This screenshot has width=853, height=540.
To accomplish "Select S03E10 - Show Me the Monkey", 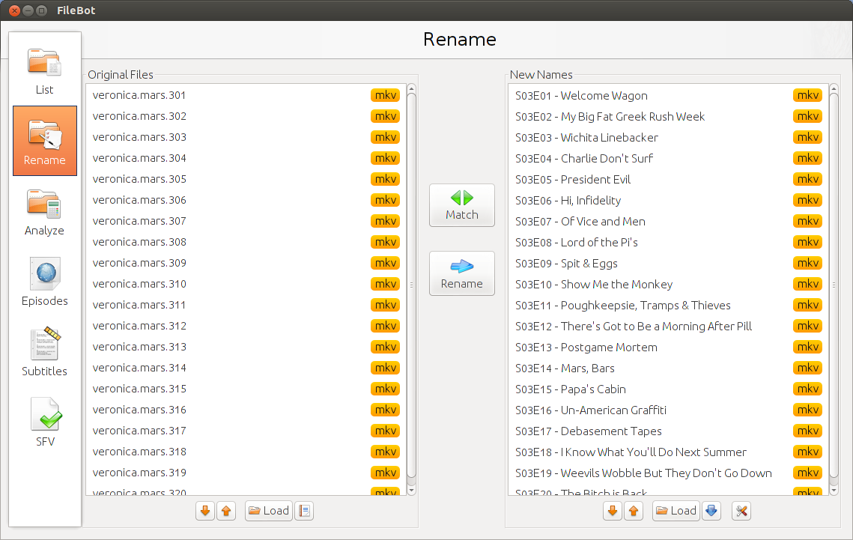I will [x=668, y=284].
